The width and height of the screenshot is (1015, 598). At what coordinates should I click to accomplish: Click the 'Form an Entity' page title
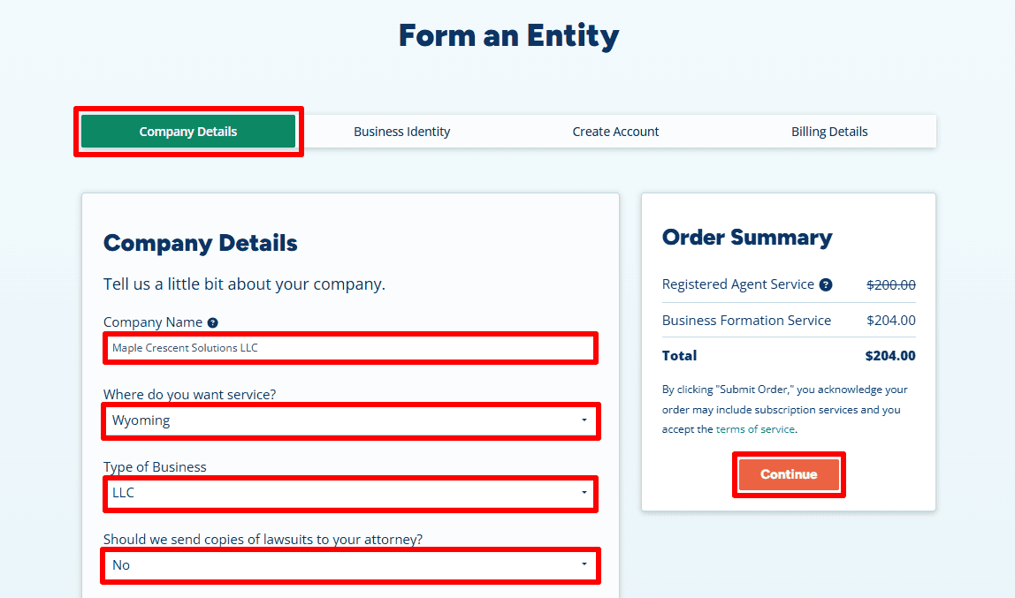point(507,35)
